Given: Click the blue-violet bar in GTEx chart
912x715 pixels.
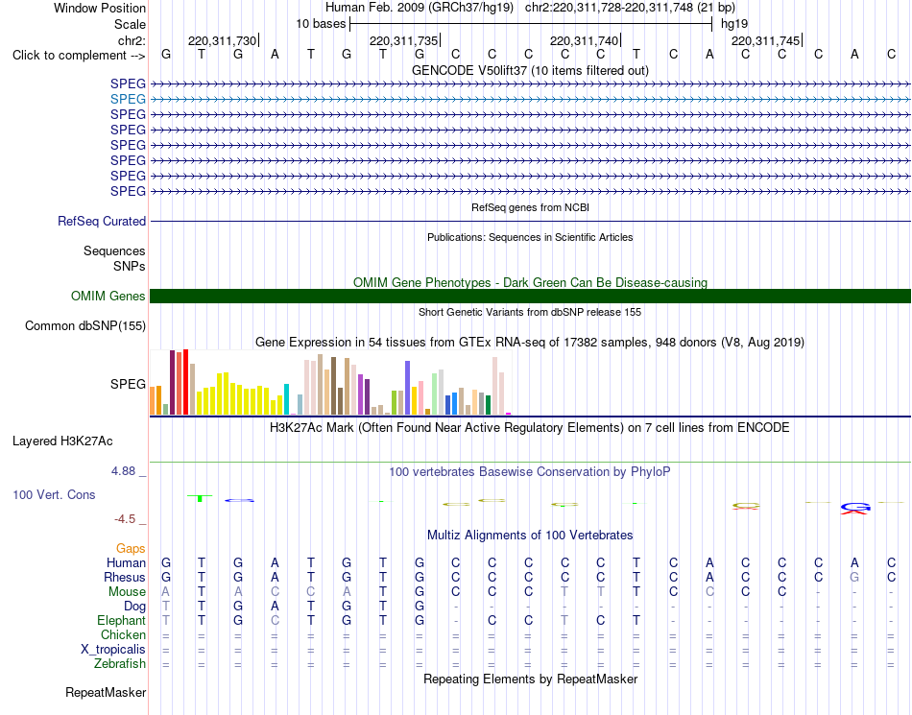Looking at the screenshot, I should pos(408,388).
